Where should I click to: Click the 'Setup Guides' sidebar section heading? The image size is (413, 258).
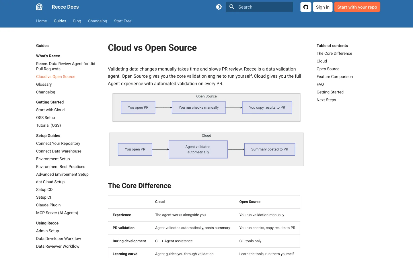click(x=48, y=136)
